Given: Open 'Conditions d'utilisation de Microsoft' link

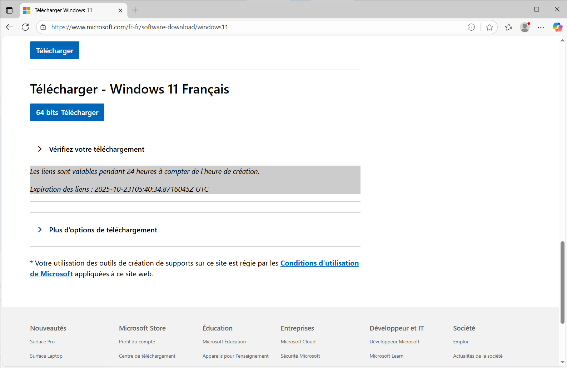Looking at the screenshot, I should coord(319,263).
